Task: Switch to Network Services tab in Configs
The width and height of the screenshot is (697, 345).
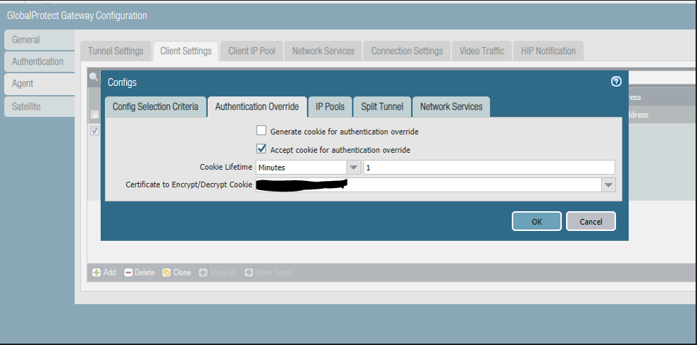Action: pyautogui.click(x=451, y=106)
